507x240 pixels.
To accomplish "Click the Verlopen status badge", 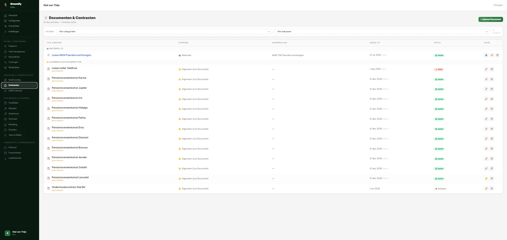I will click(440, 189).
